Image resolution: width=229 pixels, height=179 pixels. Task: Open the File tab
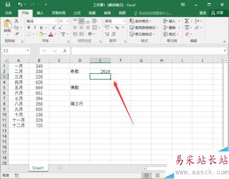(8, 13)
